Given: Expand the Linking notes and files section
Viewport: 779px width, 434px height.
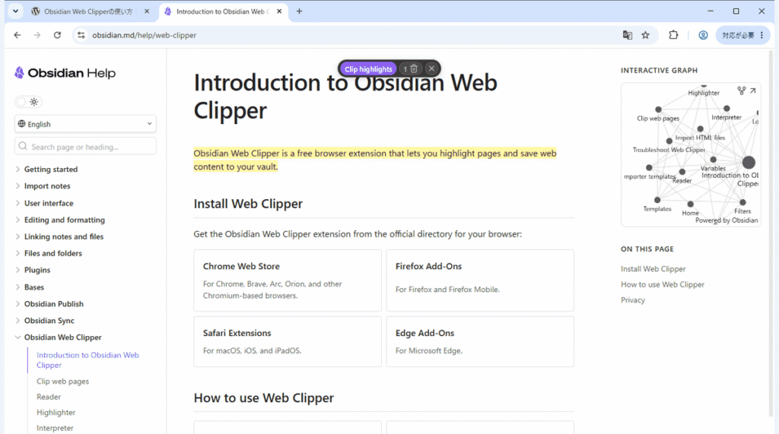Looking at the screenshot, I should (x=64, y=237).
